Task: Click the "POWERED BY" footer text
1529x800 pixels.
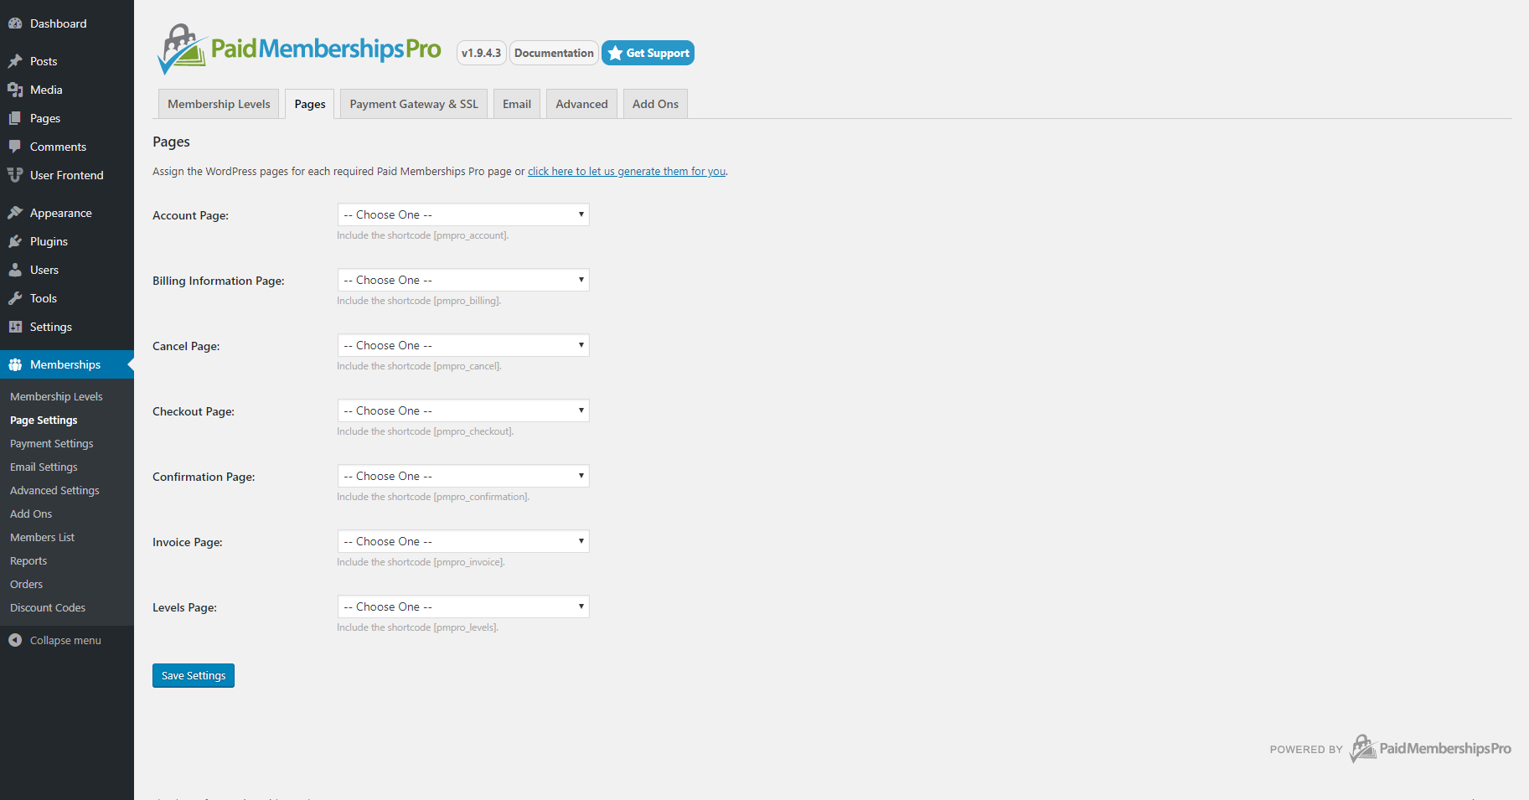Action: [x=1306, y=750]
